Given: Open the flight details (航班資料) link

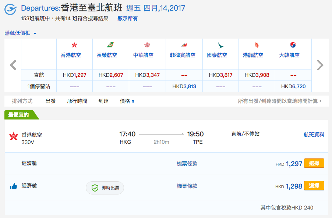Looking at the screenshot, I should [314, 135].
